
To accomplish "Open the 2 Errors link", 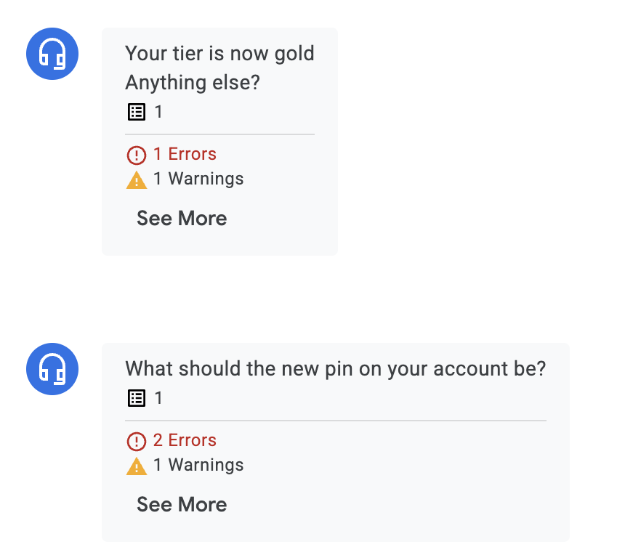I will [x=185, y=440].
